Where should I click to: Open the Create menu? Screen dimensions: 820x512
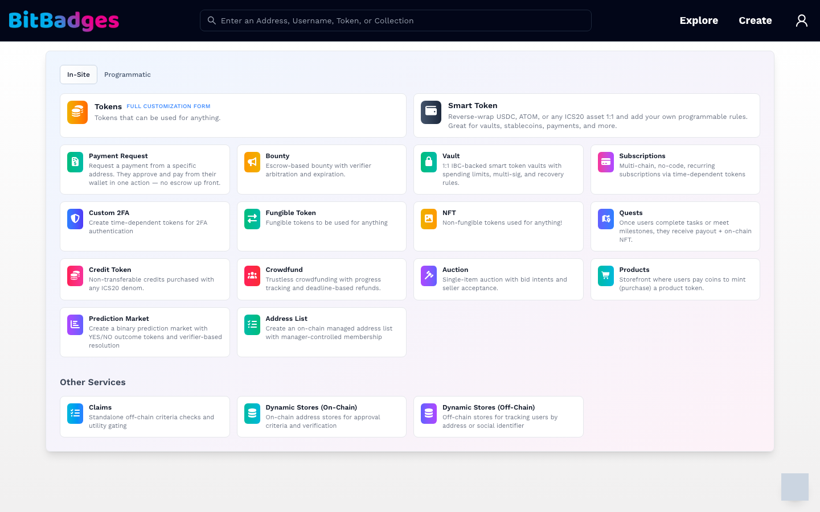pyautogui.click(x=755, y=20)
